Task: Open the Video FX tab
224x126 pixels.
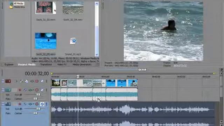Action: [x=62, y=64]
